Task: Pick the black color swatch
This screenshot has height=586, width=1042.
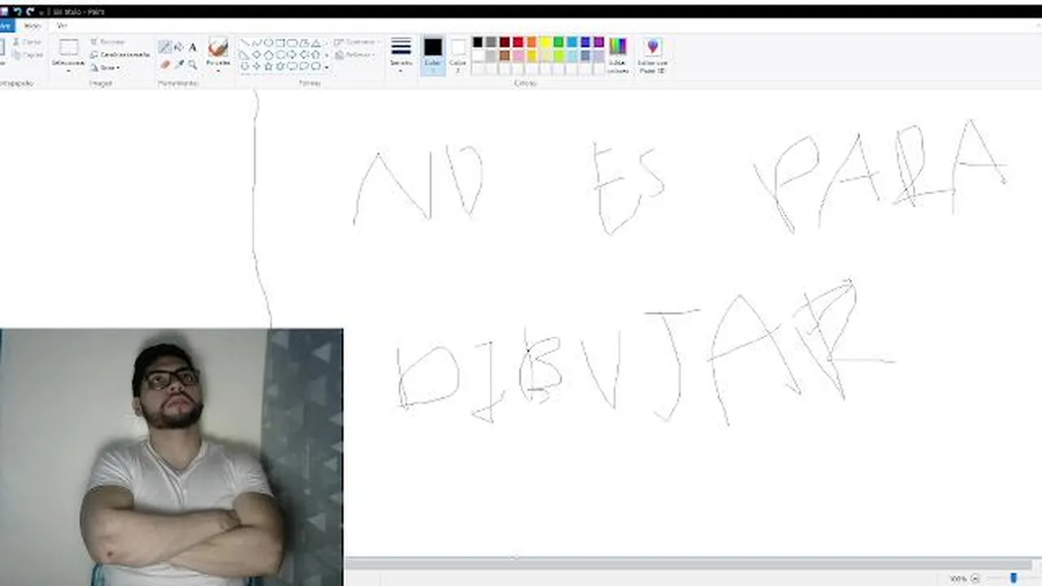Action: (478, 42)
